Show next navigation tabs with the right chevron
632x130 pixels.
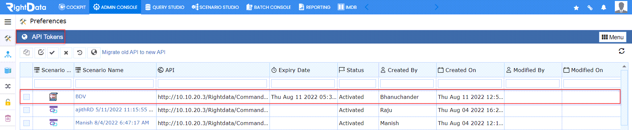tap(436, 7)
